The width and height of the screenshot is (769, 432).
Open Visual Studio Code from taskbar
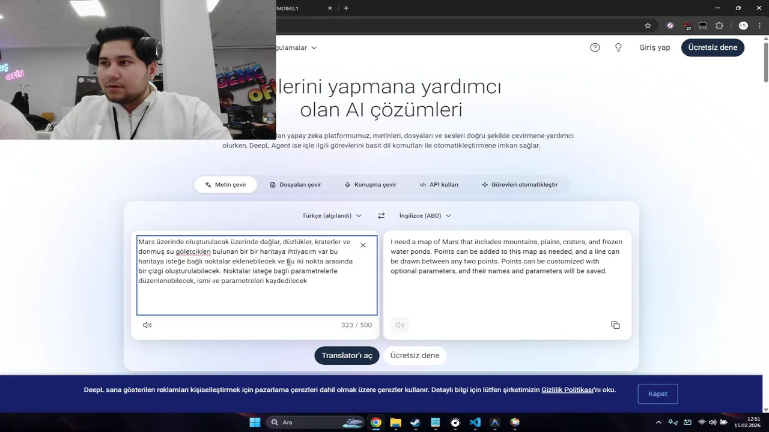click(x=475, y=422)
